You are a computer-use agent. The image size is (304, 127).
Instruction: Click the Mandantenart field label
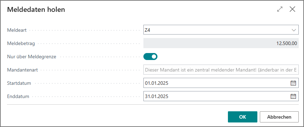coord(22,70)
